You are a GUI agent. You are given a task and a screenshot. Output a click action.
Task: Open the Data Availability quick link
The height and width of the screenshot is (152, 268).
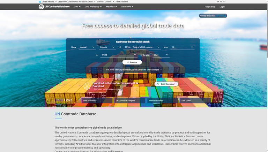pyautogui.click(x=97, y=101)
